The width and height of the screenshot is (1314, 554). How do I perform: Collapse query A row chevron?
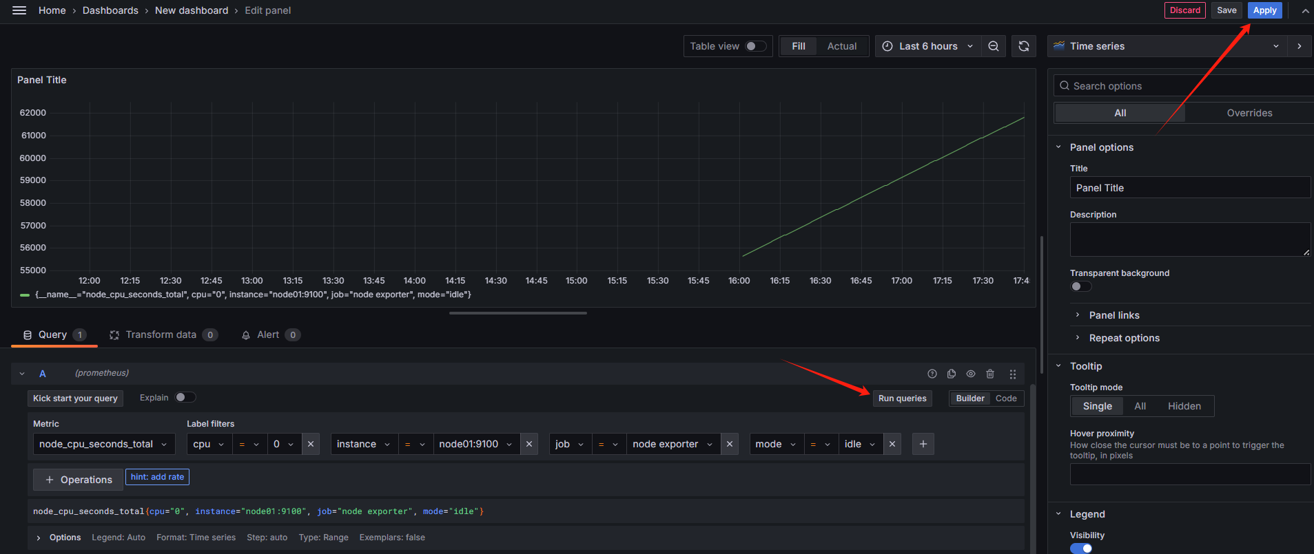[22, 374]
